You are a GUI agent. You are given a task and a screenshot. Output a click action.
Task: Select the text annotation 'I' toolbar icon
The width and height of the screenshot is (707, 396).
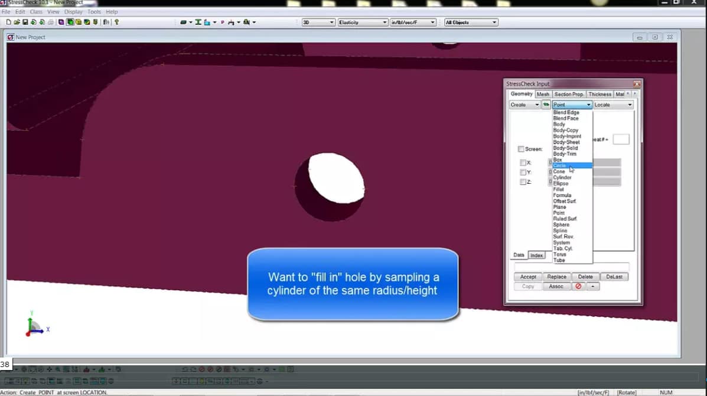pyautogui.click(x=198, y=22)
